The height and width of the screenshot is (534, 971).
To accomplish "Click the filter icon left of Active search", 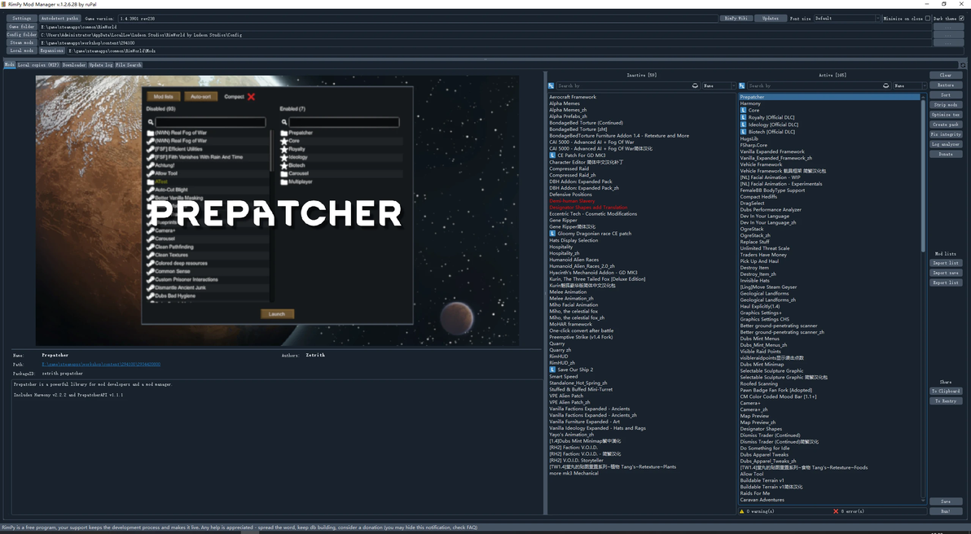I will [741, 85].
